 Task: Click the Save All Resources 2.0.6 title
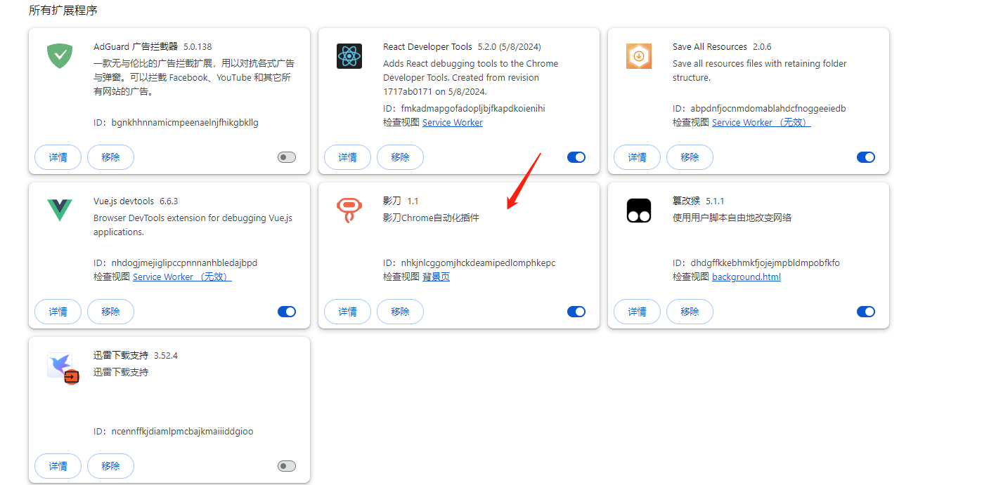[722, 46]
